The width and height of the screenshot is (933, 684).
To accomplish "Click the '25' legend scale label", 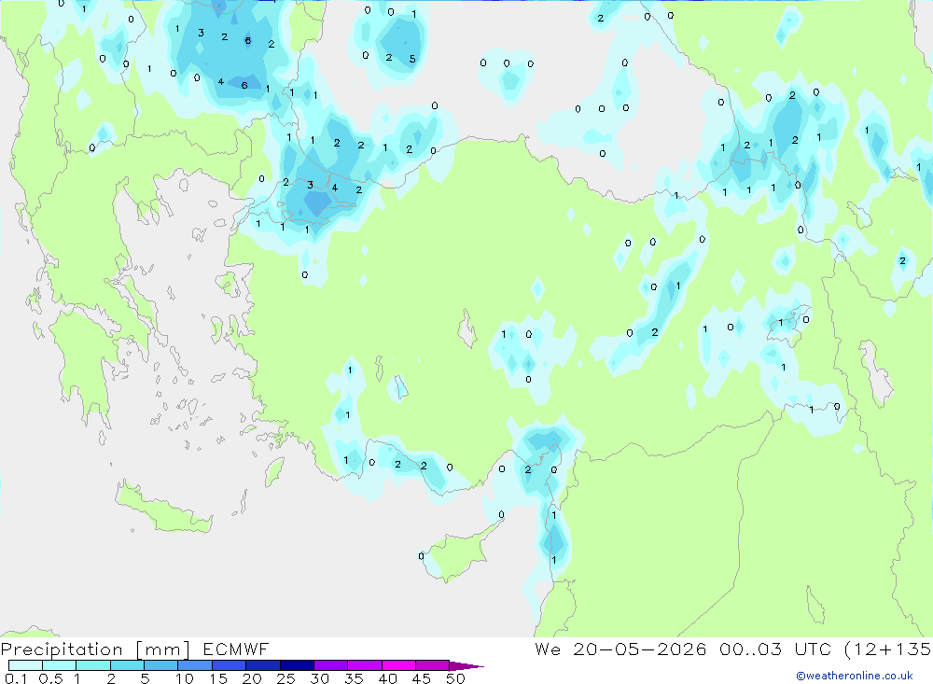I will coord(286,678).
